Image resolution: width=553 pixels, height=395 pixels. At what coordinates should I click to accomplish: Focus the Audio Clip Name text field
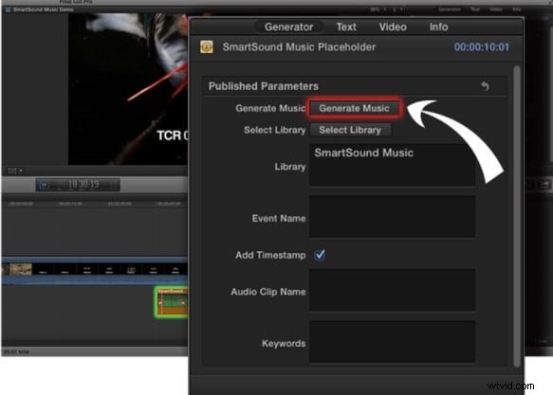click(392, 290)
